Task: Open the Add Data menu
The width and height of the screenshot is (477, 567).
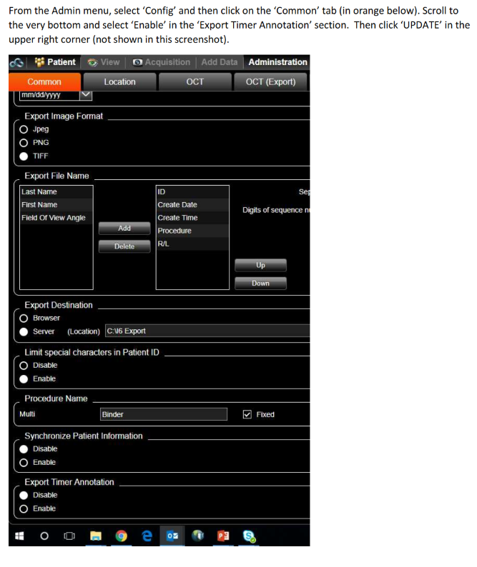Action: pos(220,62)
